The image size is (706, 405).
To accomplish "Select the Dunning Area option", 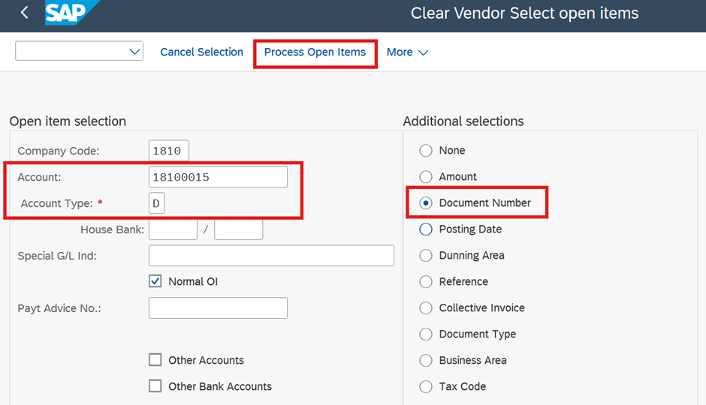I will point(426,255).
